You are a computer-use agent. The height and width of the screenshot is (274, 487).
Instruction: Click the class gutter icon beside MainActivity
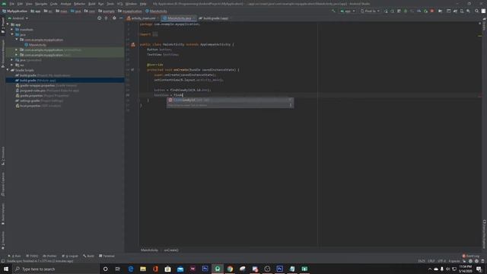[133, 44]
